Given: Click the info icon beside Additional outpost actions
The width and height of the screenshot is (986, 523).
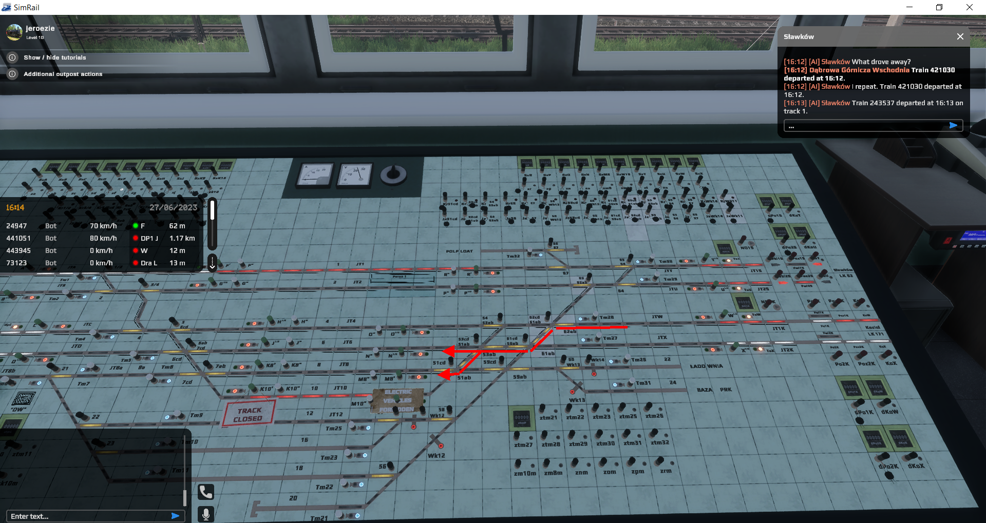Looking at the screenshot, I should [x=12, y=74].
